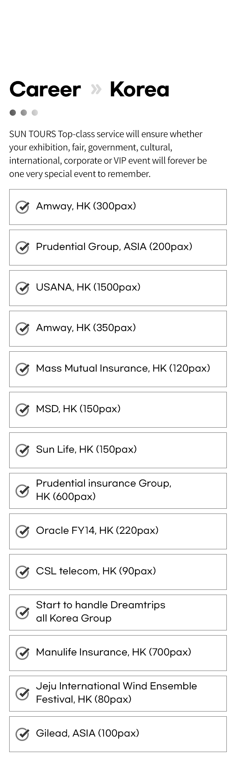Click the checkmark icon beside CSL telecom

pos(22,572)
